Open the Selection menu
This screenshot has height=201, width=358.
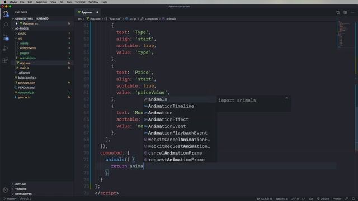pos(41,2)
